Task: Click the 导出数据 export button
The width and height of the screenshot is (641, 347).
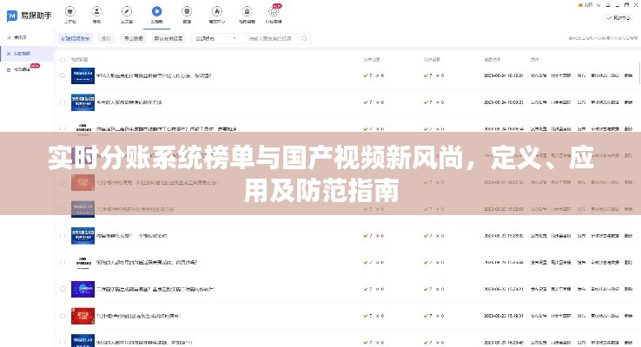Action: click(x=132, y=38)
